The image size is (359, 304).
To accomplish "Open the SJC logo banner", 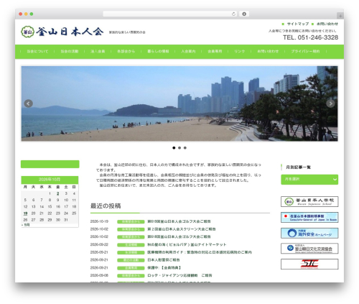I will point(309,264).
